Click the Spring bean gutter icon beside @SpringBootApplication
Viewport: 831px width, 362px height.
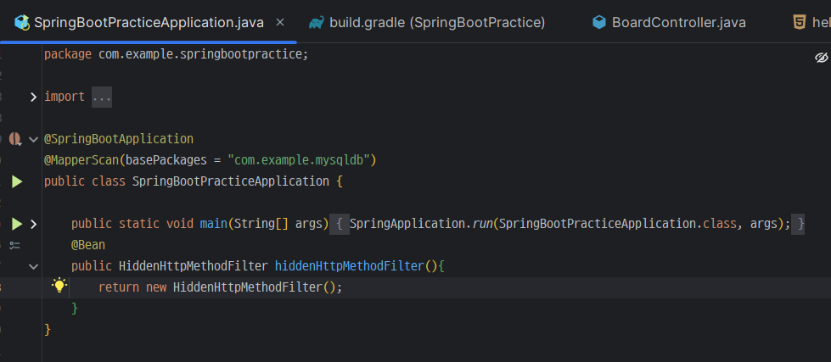pyautogui.click(x=15, y=139)
